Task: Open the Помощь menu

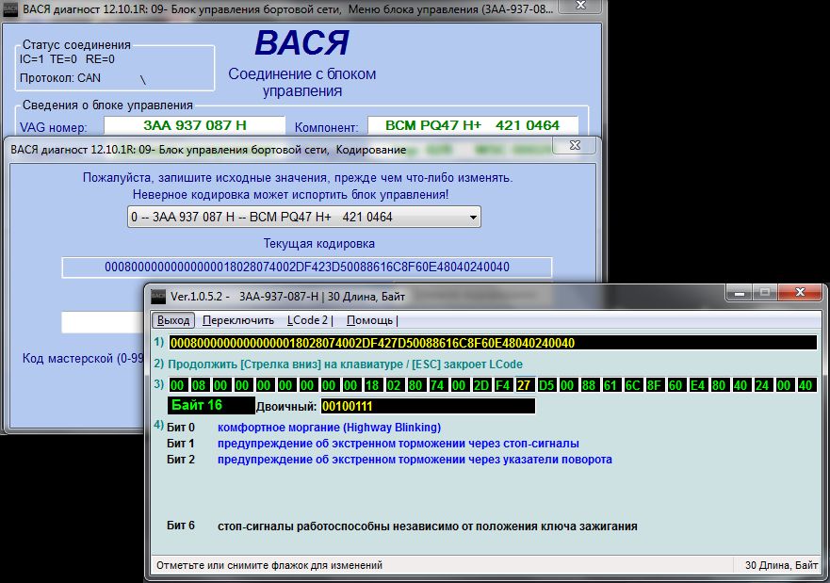Action: [371, 320]
